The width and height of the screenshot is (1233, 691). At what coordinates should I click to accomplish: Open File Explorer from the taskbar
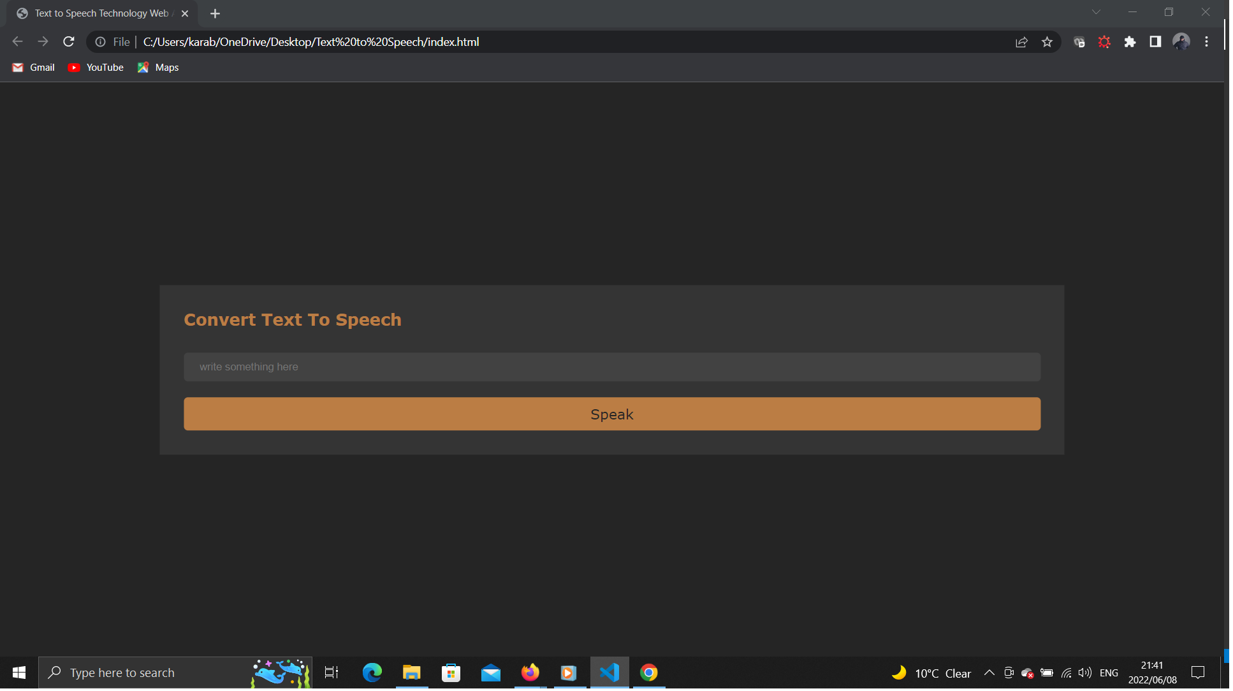(412, 673)
